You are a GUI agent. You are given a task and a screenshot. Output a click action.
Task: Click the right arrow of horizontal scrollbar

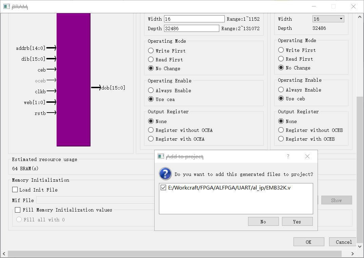click(x=352, y=254)
